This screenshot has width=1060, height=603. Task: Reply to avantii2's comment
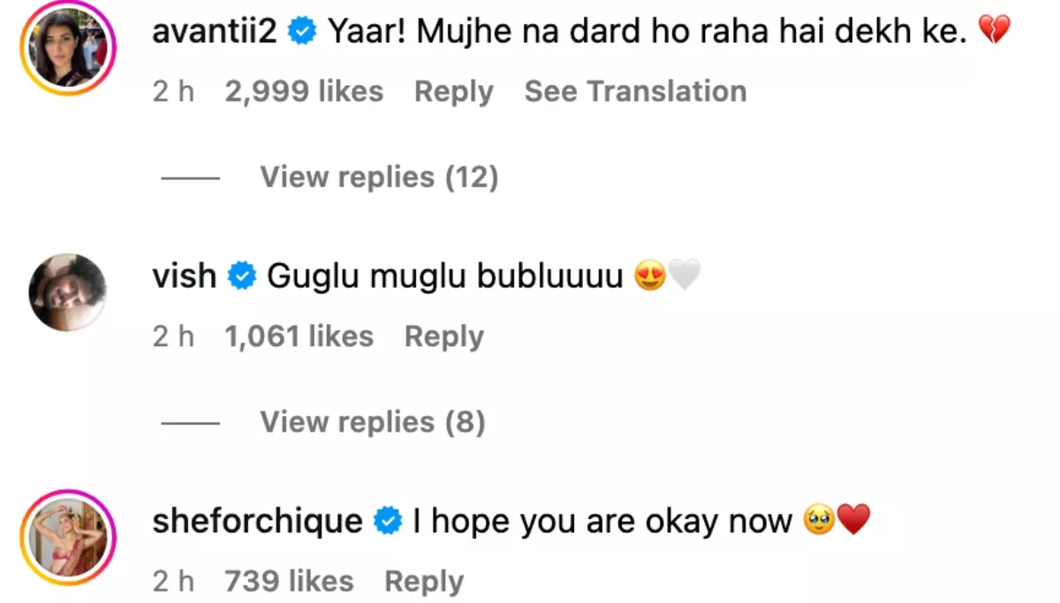[x=453, y=92]
